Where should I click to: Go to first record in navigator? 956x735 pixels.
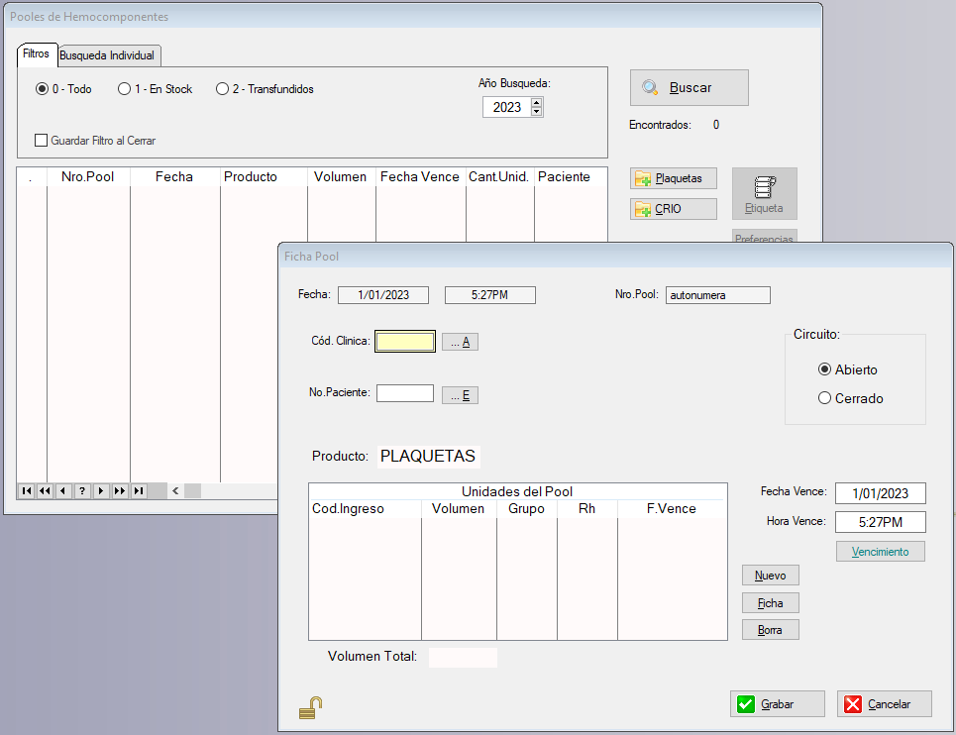click(26, 490)
